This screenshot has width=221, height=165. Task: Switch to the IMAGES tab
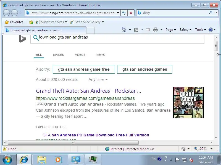[x=58, y=55]
